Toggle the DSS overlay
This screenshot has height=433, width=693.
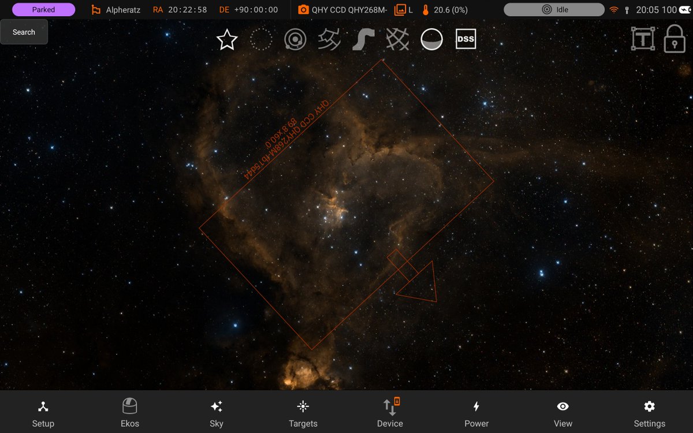[465, 39]
